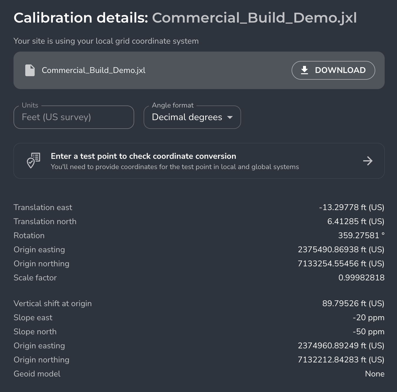Click the value 2374960.89249 ft (US)
The image size is (397, 392).
coord(341,346)
